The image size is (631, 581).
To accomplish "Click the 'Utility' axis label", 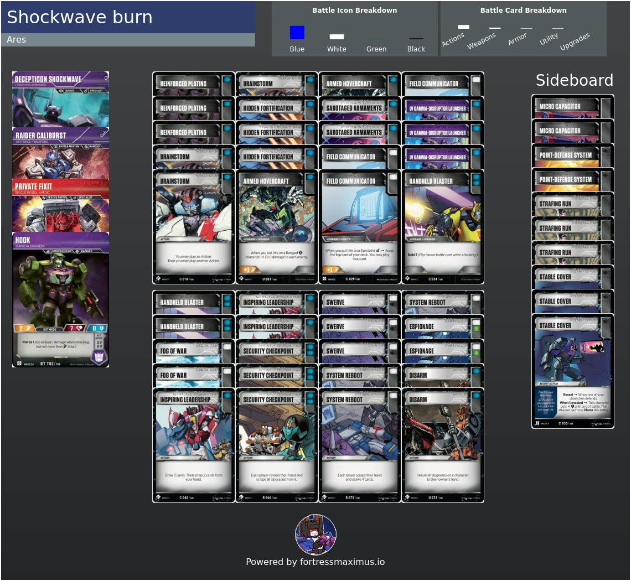I will 549,39.
